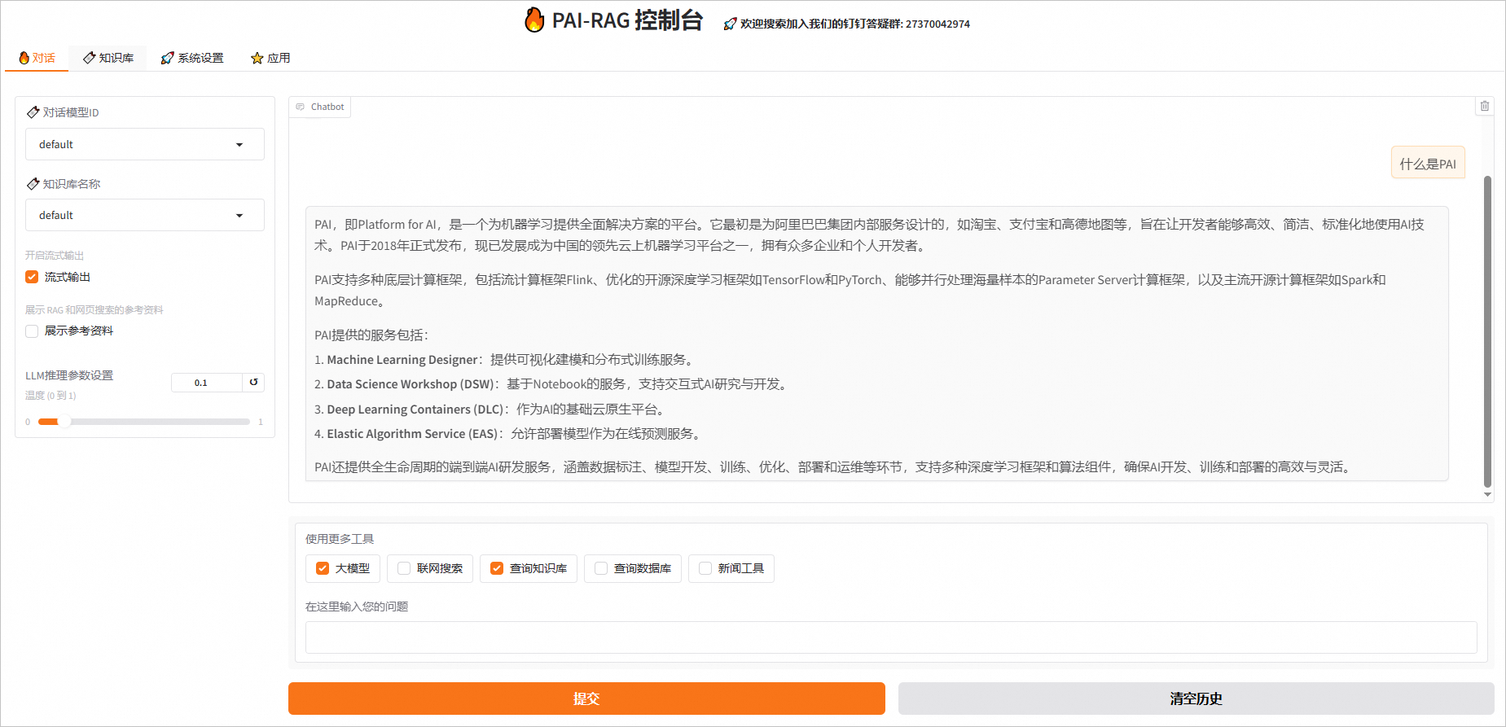
Task: Click the 使用更多工具 label
Action: click(340, 539)
